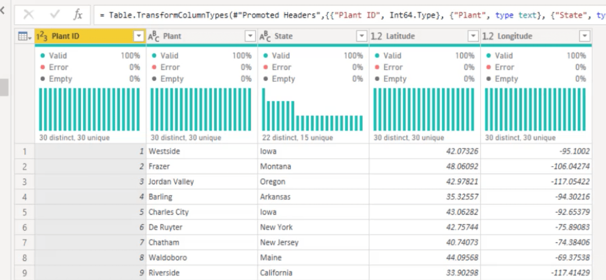Select the State cell "California"

pos(313,272)
